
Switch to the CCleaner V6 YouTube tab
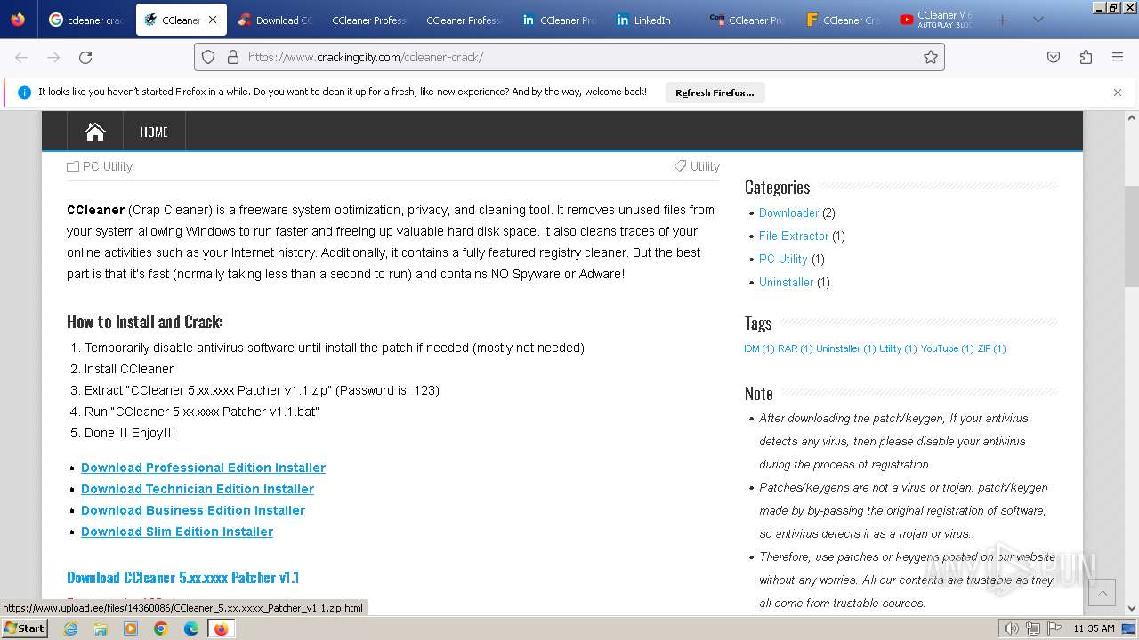click(936, 20)
